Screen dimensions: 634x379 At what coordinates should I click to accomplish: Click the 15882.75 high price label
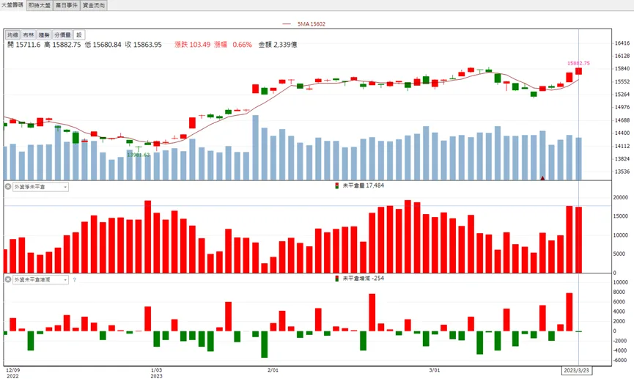(578, 63)
